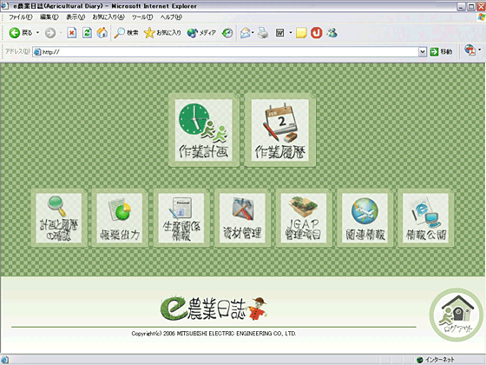Image resolution: width=486 pixels, height=365 pixels.
Task: Open the 関連情報 globe tile
Action: (x=364, y=218)
